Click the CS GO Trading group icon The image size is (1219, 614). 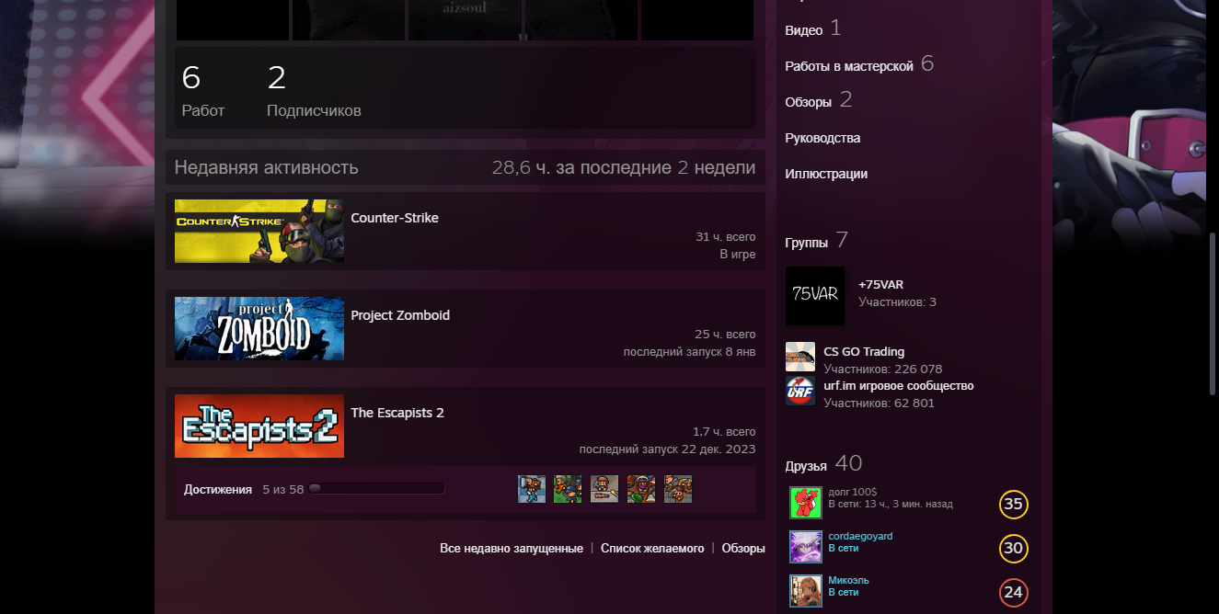pos(800,358)
